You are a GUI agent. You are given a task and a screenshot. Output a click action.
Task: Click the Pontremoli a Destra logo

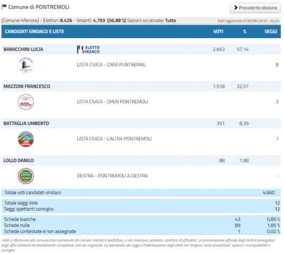pyautogui.click(x=26, y=176)
